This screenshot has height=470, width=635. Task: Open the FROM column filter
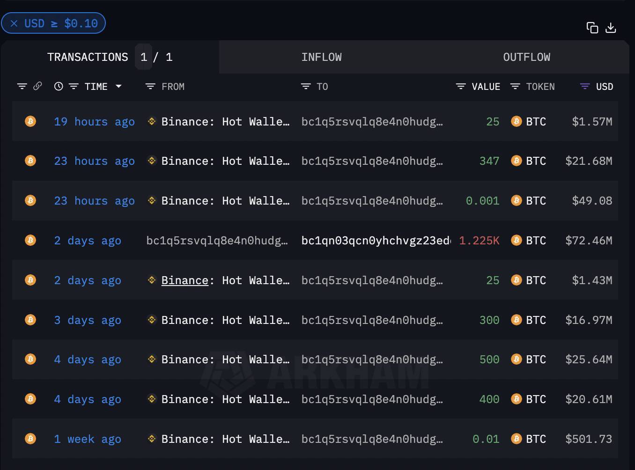tap(150, 86)
